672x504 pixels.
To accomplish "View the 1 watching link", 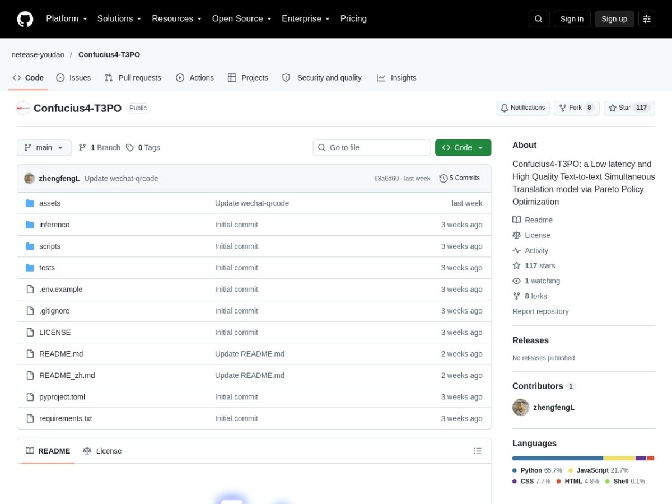I will pyautogui.click(x=536, y=281).
